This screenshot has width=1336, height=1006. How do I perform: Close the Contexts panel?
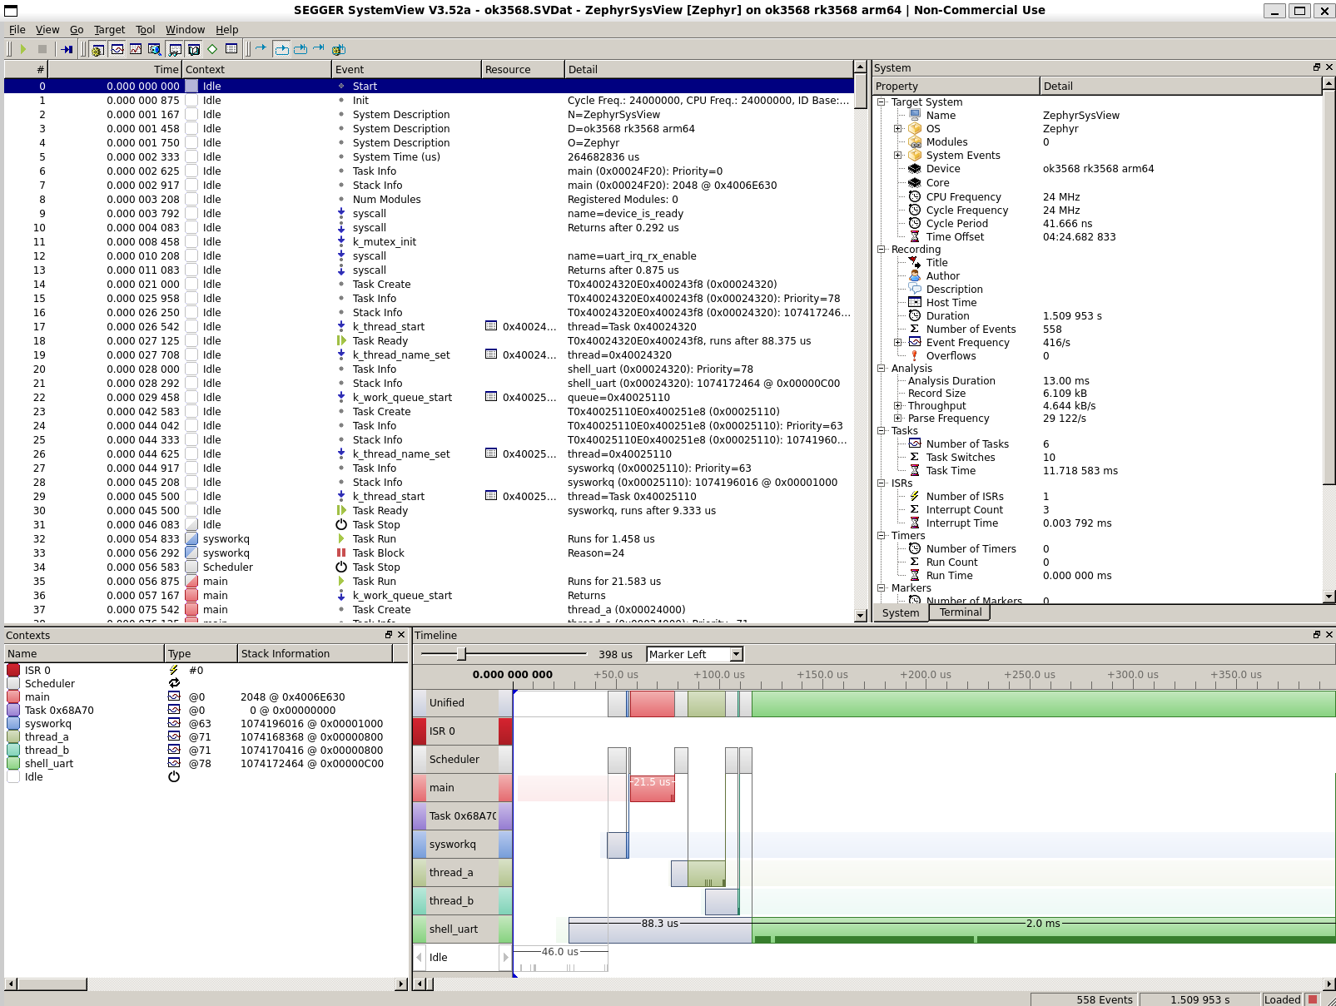coord(401,635)
